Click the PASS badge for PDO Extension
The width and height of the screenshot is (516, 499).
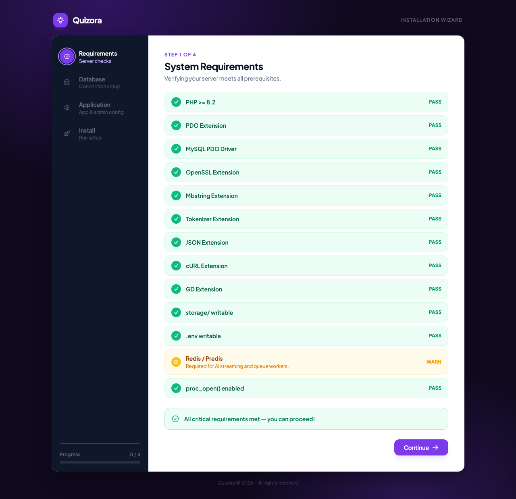coord(435,125)
